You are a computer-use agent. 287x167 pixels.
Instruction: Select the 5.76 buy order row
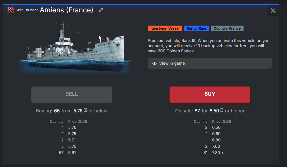coord(68,127)
